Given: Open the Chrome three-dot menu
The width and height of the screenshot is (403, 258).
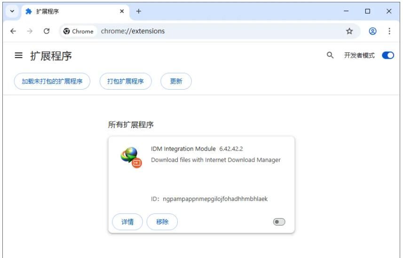Looking at the screenshot, I should click(x=389, y=31).
